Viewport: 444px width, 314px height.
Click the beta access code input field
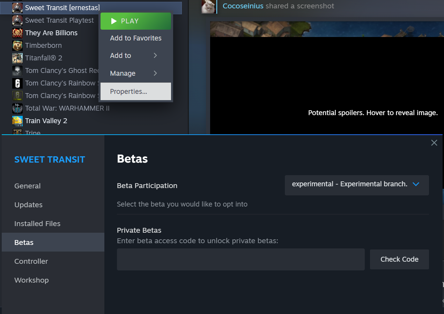[x=240, y=259]
